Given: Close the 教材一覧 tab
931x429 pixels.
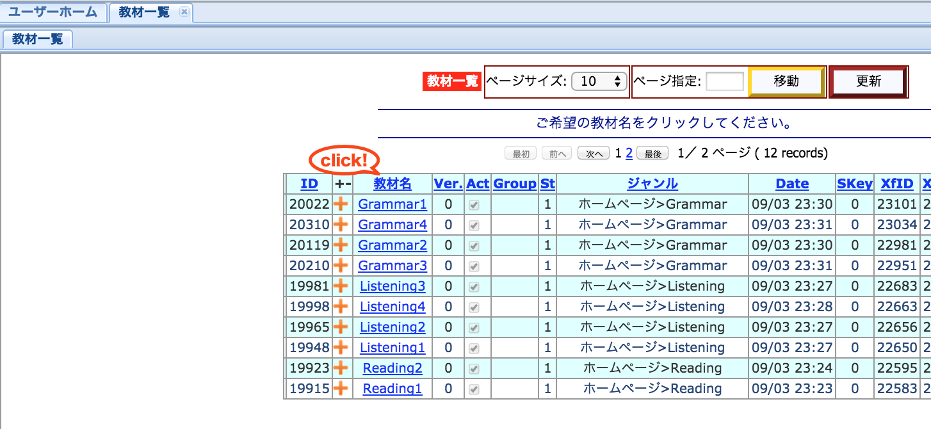Looking at the screenshot, I should (184, 12).
